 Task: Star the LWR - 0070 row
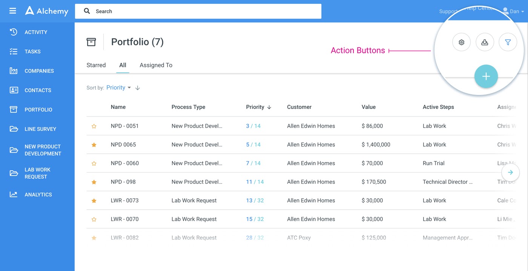(94, 219)
